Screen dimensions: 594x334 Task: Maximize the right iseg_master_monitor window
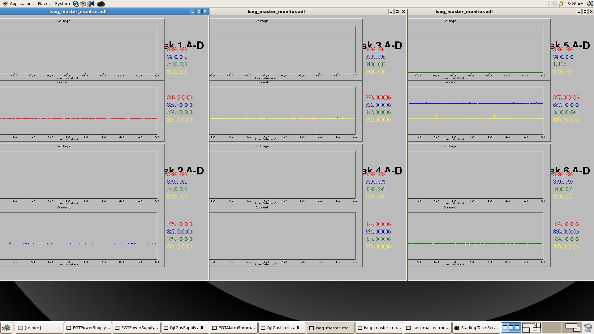(585, 11)
